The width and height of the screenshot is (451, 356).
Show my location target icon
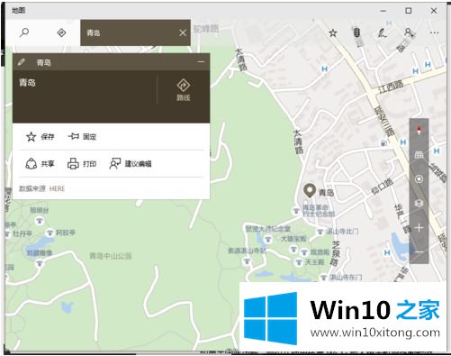tap(419, 179)
